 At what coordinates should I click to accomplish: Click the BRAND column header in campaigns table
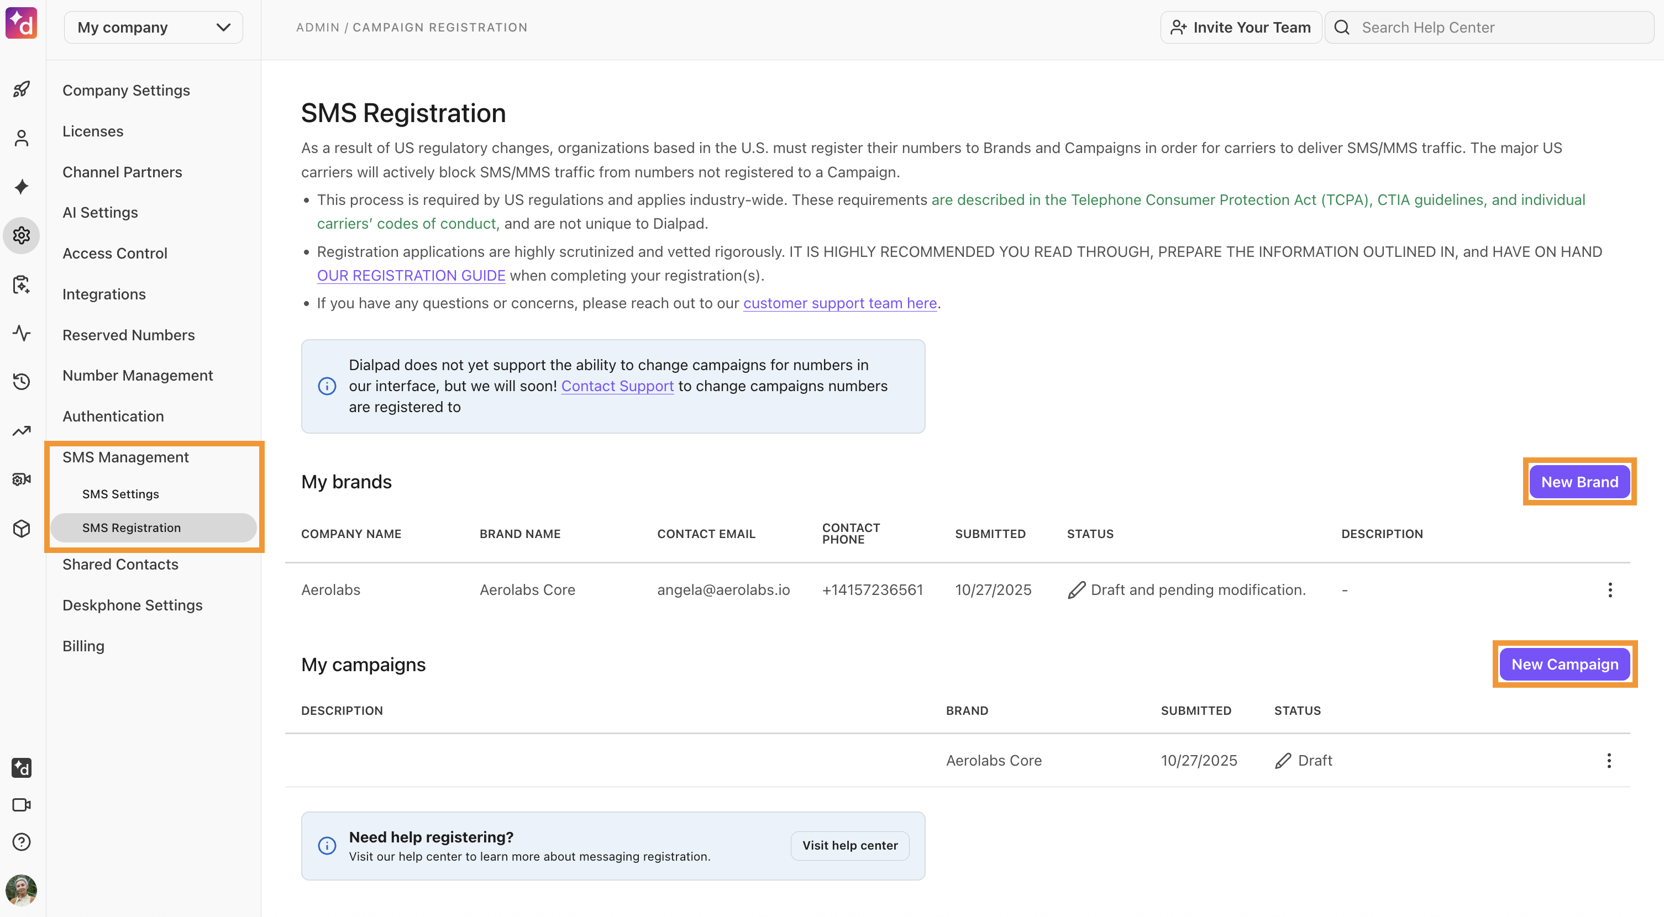(x=967, y=711)
